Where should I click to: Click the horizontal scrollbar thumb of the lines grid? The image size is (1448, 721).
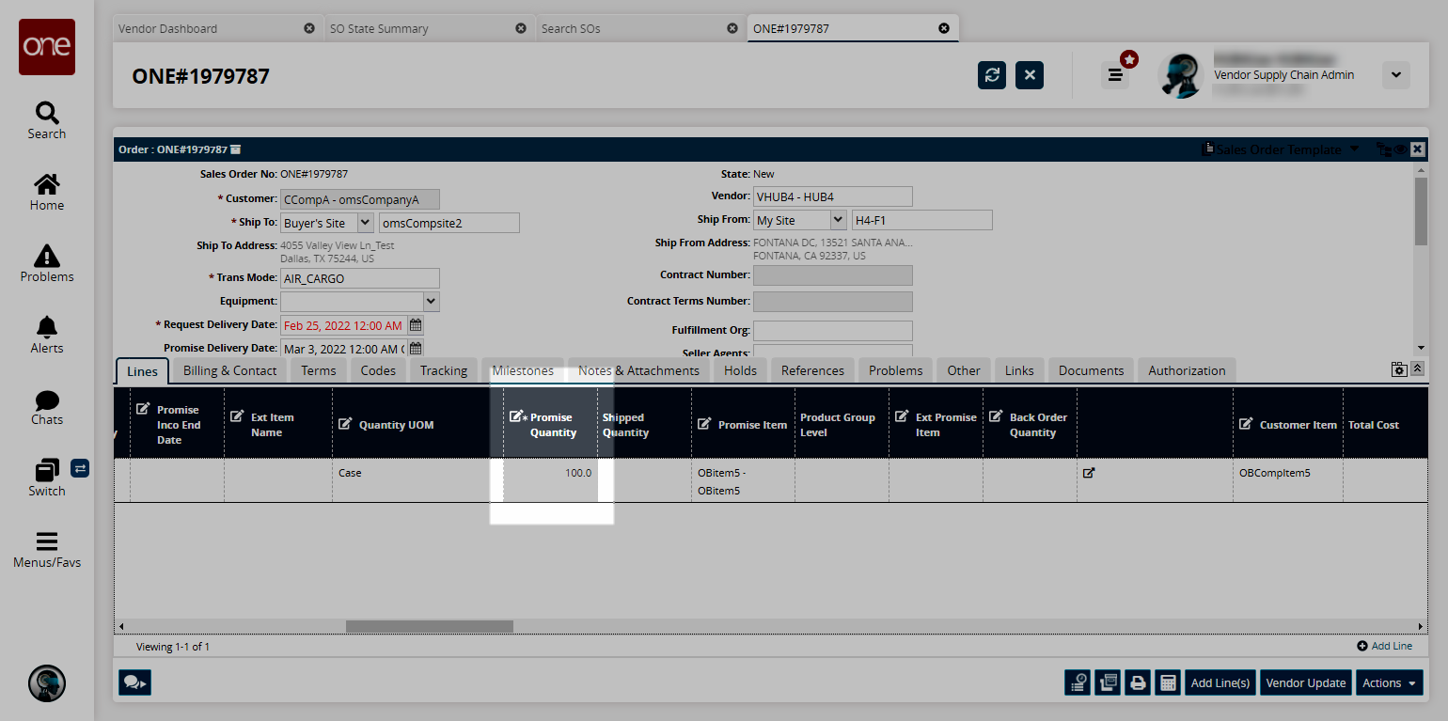[x=429, y=626]
